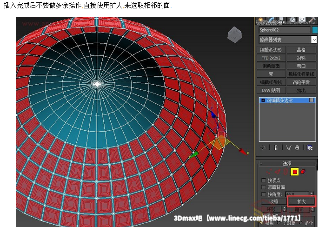Image resolution: width=319 pixels, height=227 pixels.
Task: Toggle Show End Result icon
Action: [x=276, y=147]
